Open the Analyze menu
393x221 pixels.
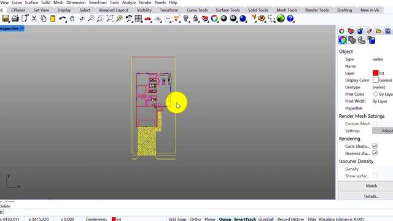click(129, 2)
